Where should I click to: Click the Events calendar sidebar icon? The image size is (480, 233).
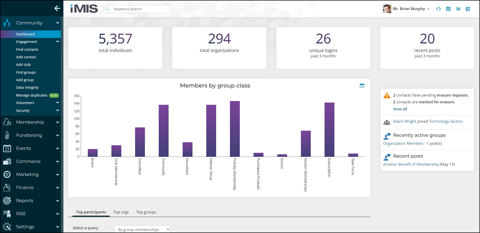click(7, 148)
